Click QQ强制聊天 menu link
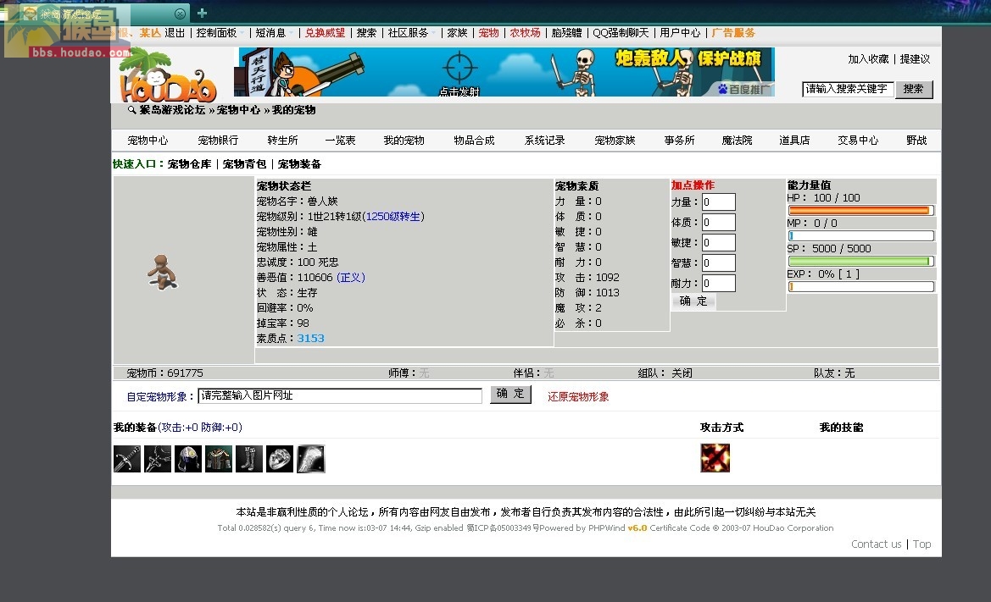 point(621,33)
